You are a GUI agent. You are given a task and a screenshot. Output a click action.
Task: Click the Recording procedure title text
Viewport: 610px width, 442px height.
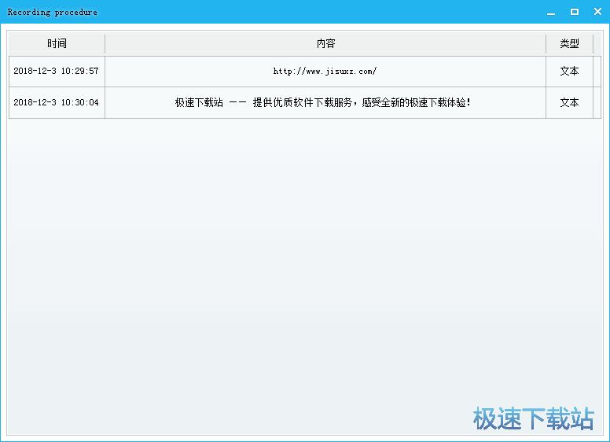[52, 13]
